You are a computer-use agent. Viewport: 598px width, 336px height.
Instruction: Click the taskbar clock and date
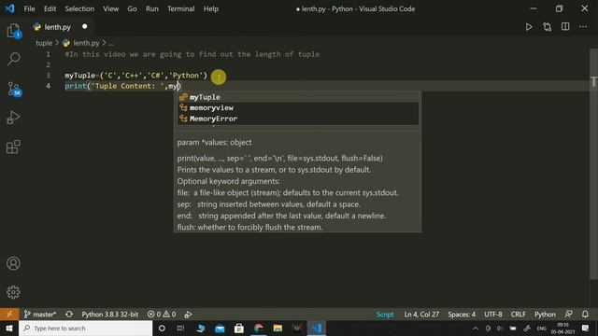(x=562, y=328)
